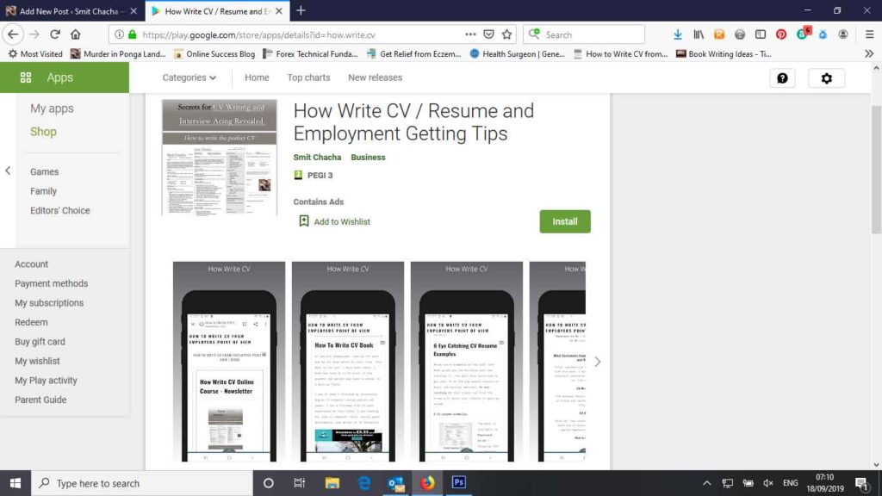This screenshot has height=496, width=882.
Task: Click the green Install button
Action: [x=565, y=221]
